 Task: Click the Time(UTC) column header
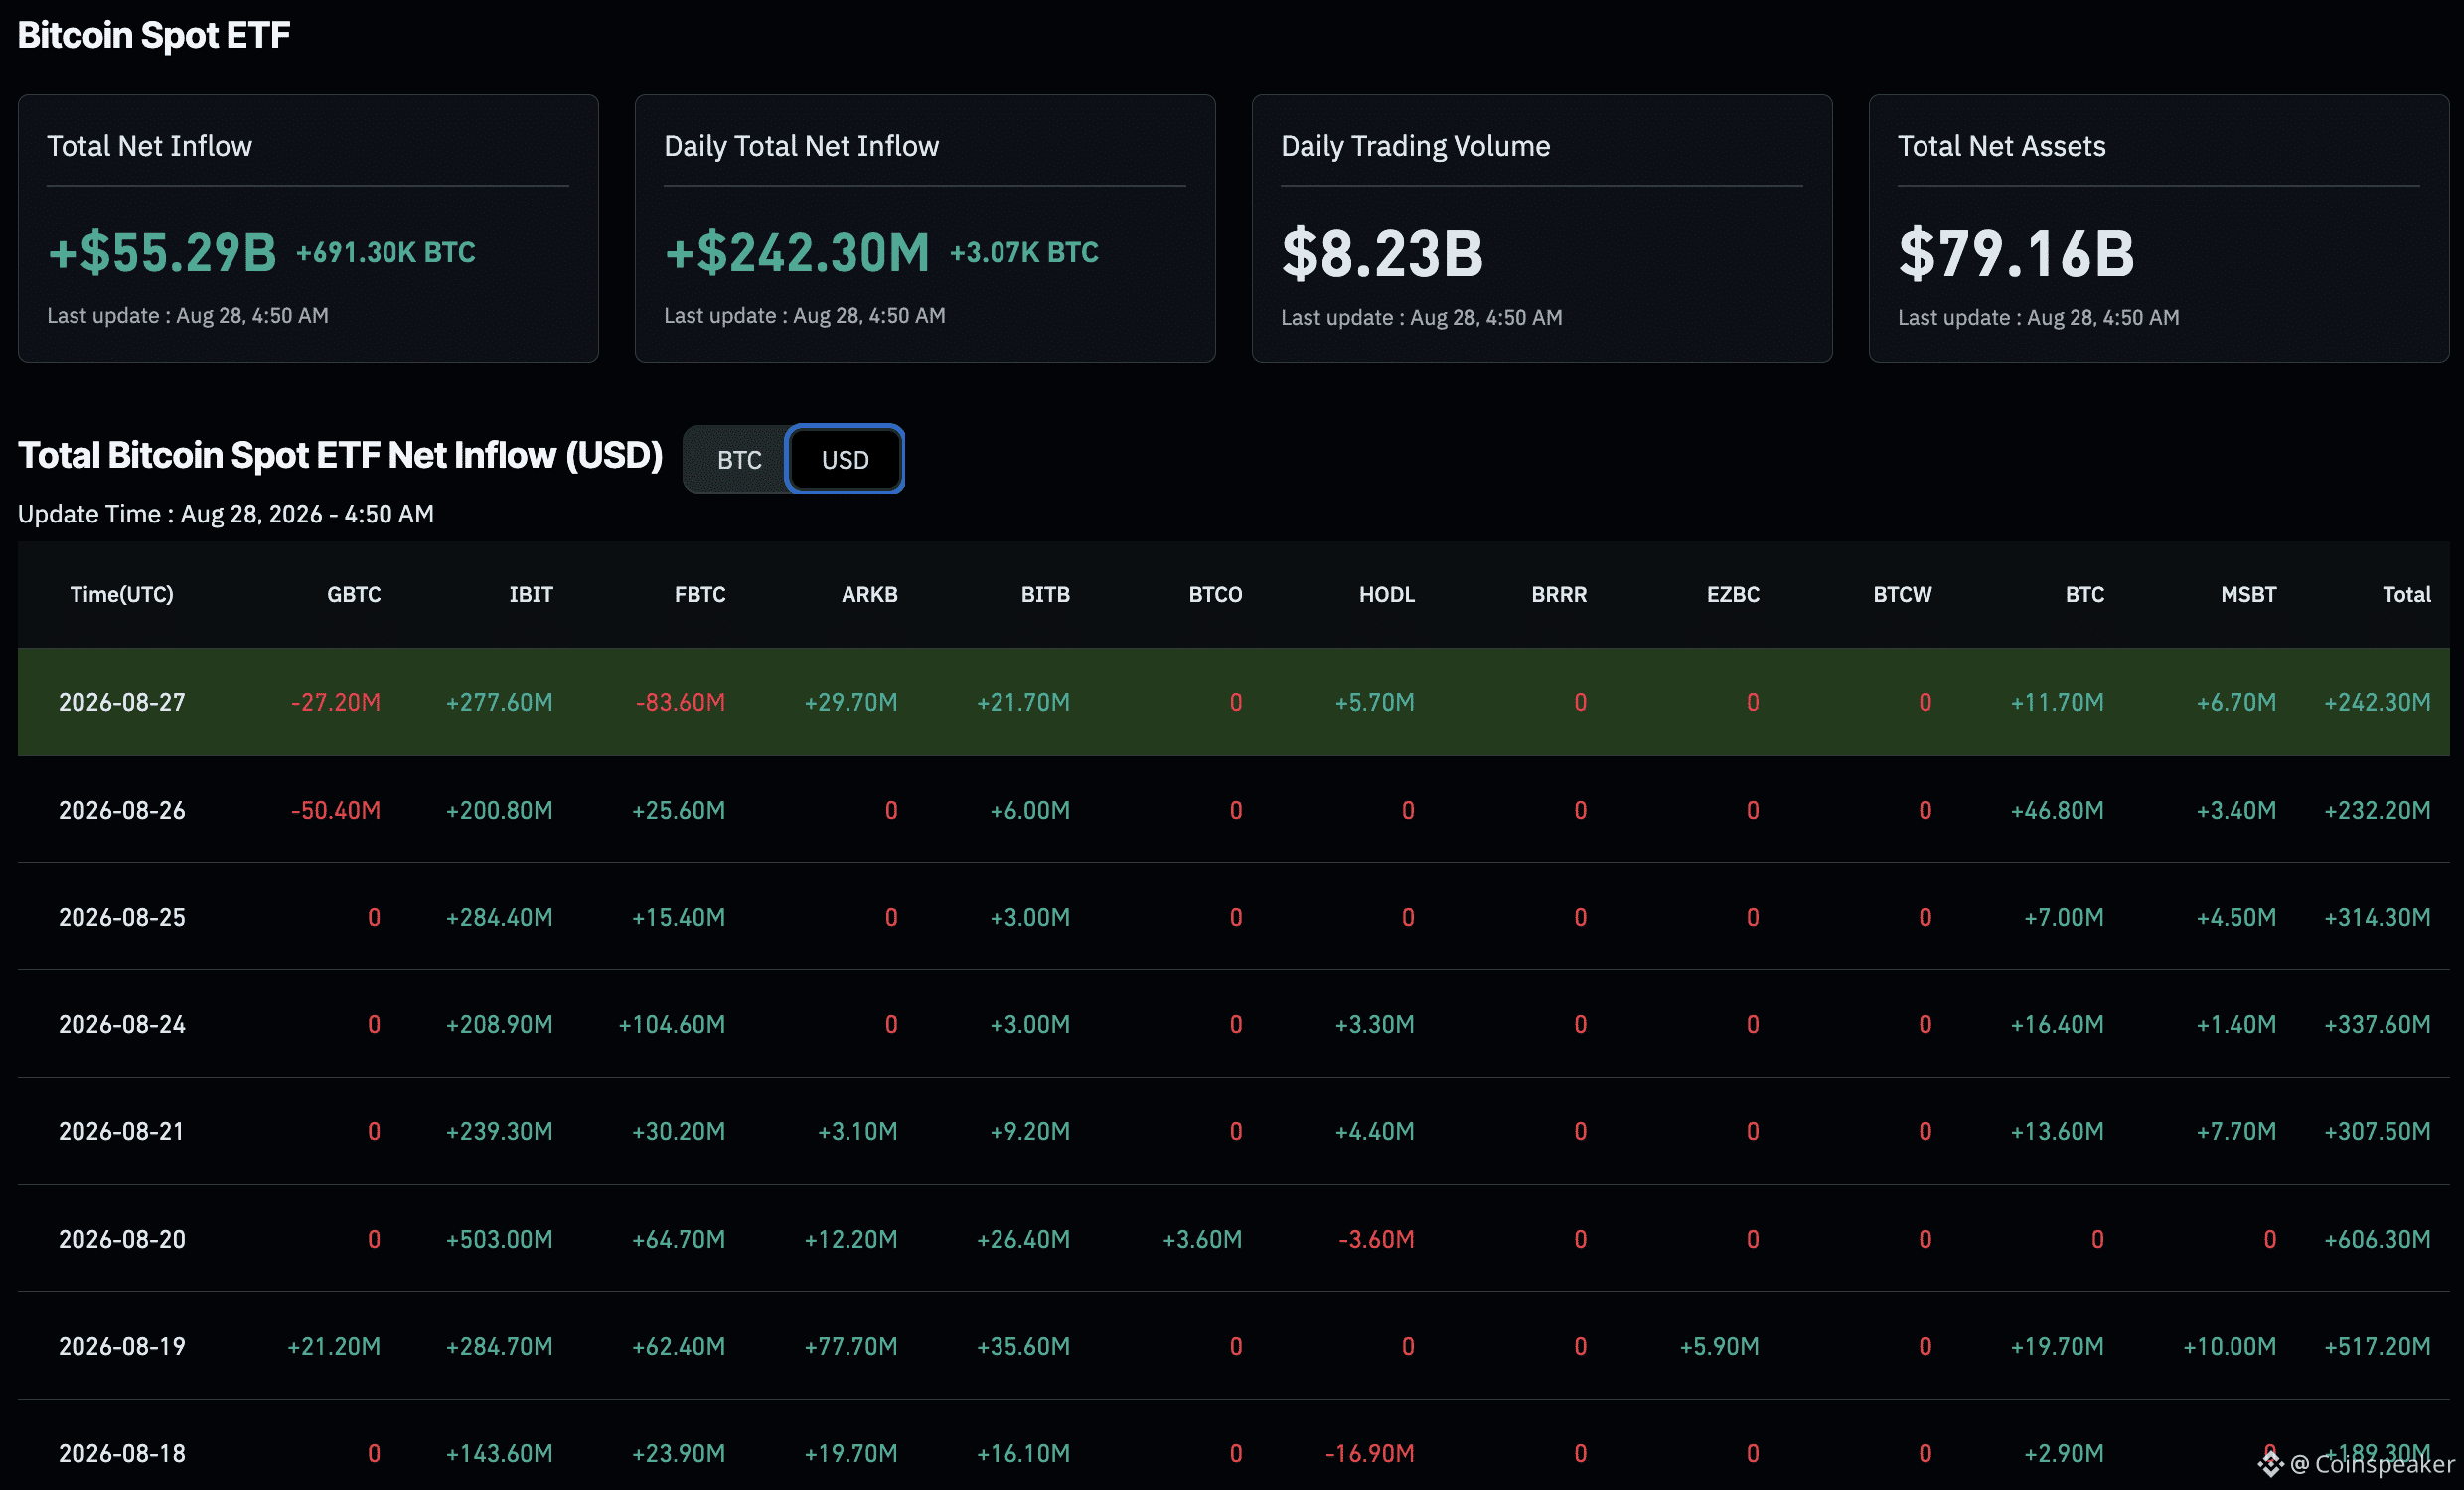(x=122, y=595)
